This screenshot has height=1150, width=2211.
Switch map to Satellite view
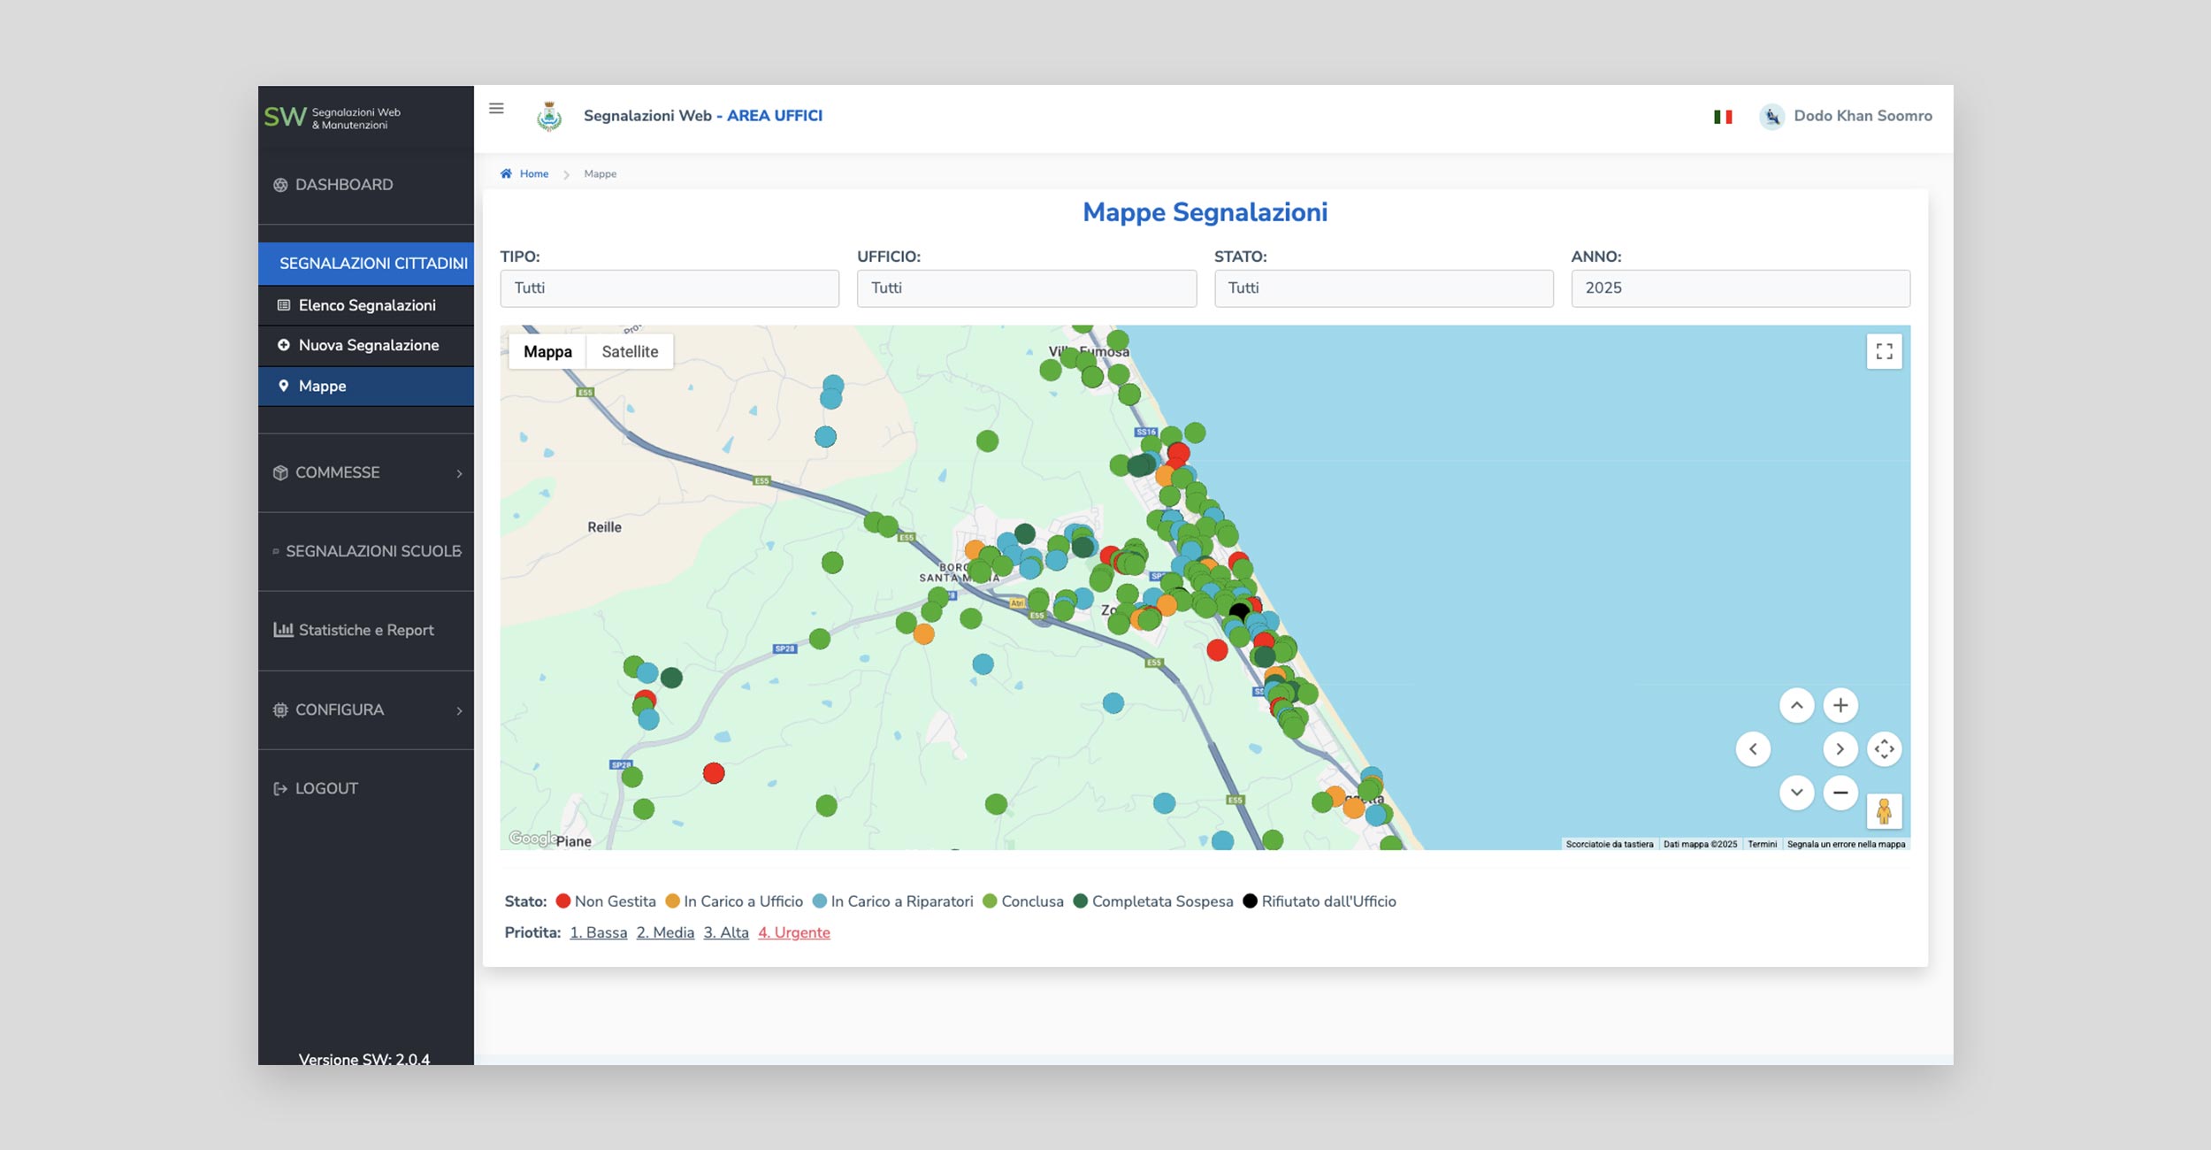click(630, 352)
